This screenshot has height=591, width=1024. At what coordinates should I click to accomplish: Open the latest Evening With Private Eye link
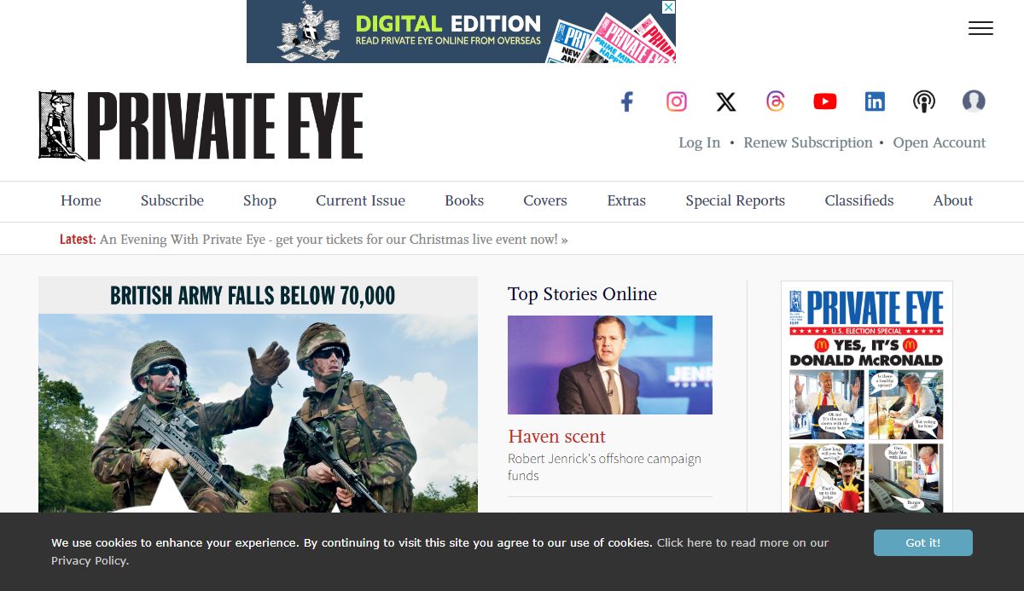(x=334, y=240)
